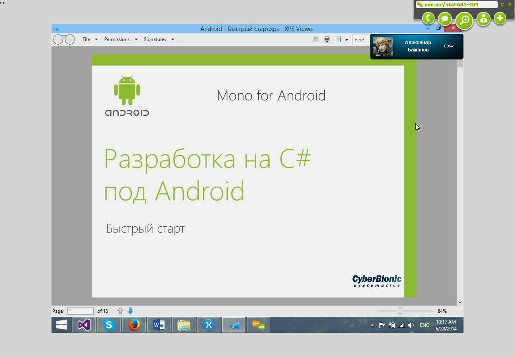Click the 'Mono for Android' slide heading
The image size is (515, 357).
pos(271,95)
